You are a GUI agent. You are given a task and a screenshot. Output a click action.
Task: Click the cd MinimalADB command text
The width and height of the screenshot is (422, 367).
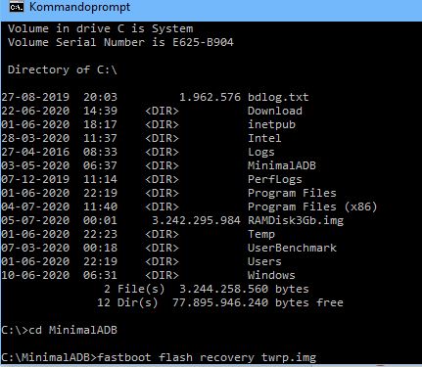click(x=72, y=330)
